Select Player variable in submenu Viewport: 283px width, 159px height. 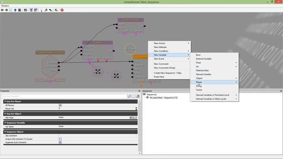[214, 82]
